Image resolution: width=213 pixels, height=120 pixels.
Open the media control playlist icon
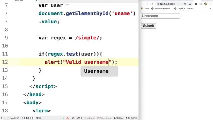click(201, 4)
